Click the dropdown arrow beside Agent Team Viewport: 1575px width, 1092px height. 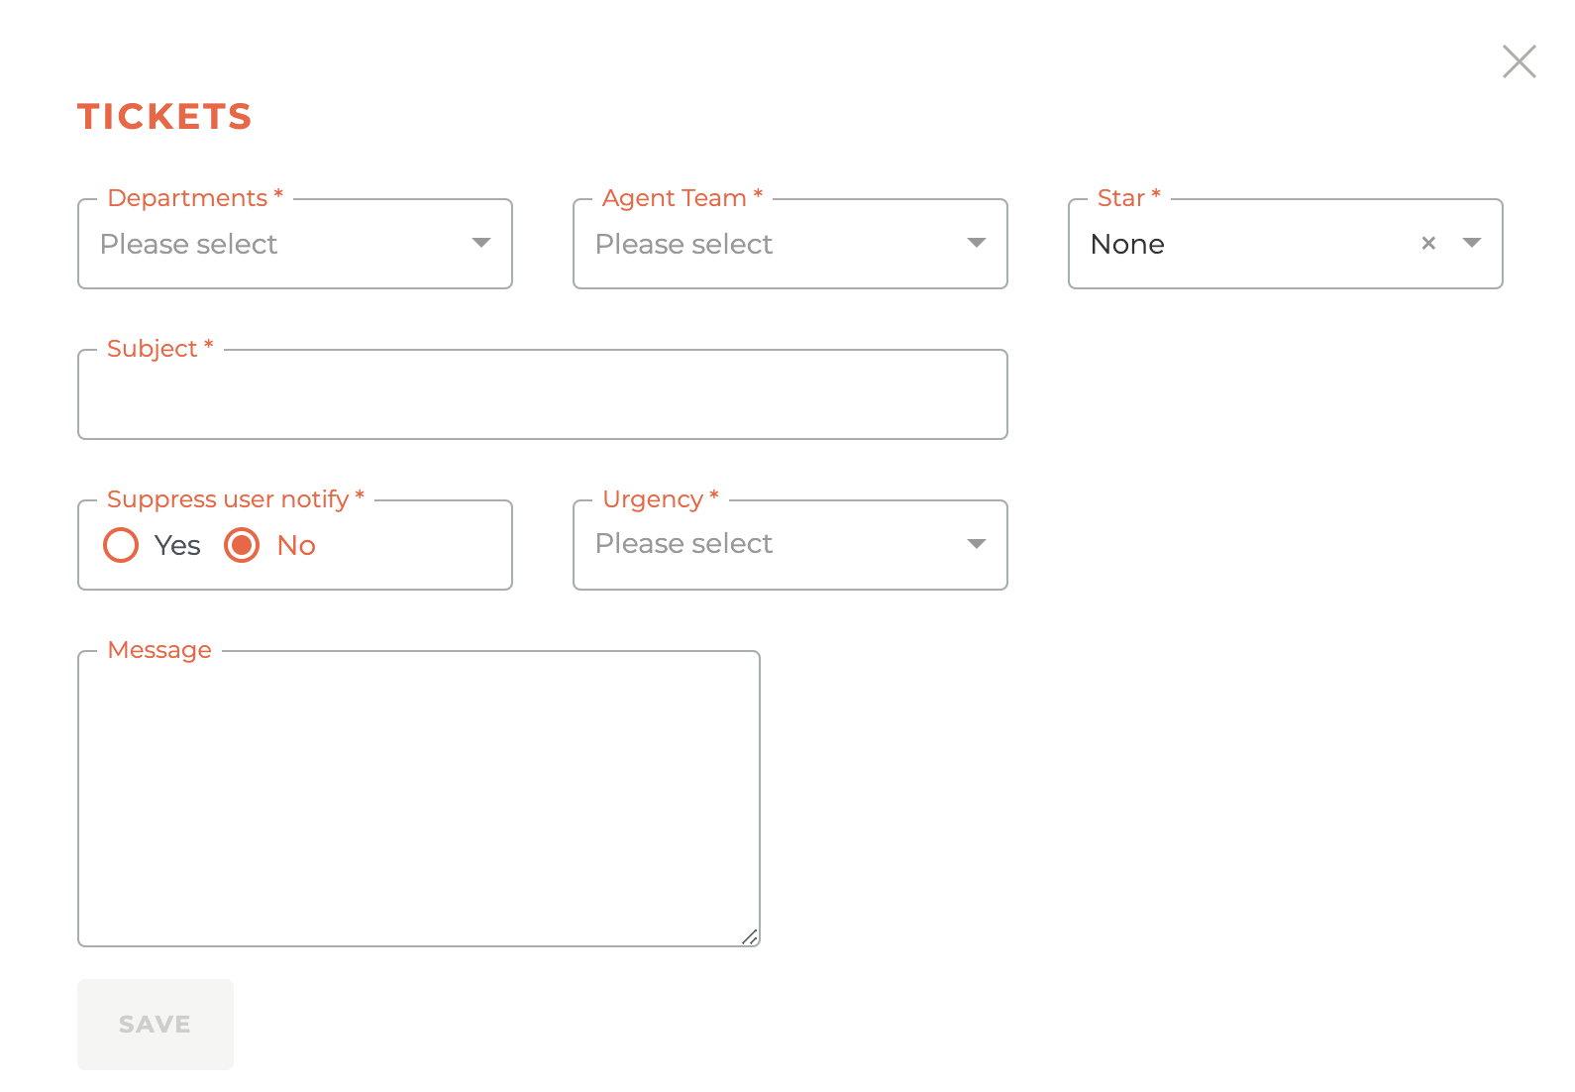click(977, 241)
